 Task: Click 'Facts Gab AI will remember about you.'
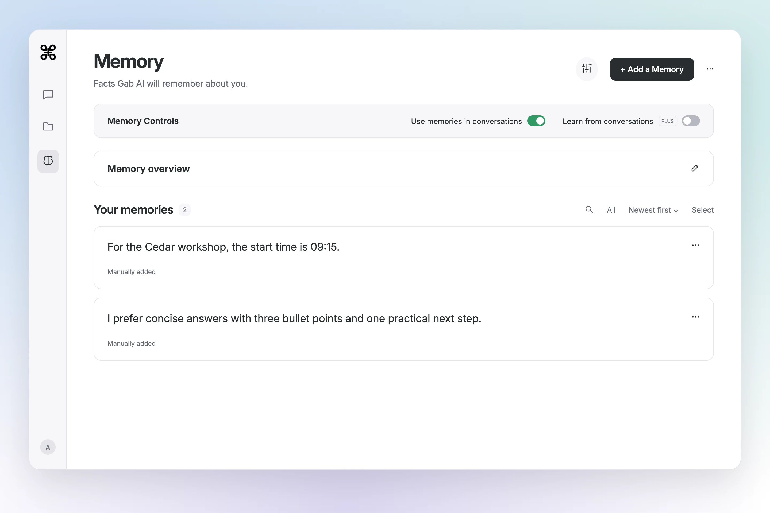click(x=171, y=84)
